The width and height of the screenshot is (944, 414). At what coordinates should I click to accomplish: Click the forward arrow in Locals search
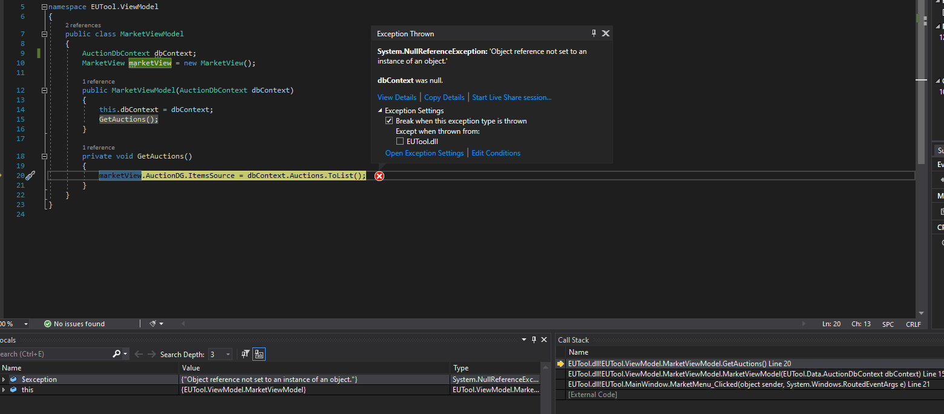(x=151, y=354)
